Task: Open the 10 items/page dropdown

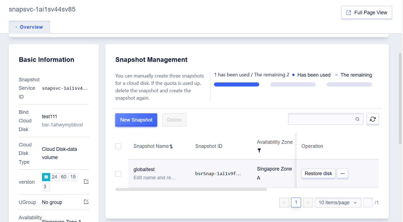Action: (338, 203)
